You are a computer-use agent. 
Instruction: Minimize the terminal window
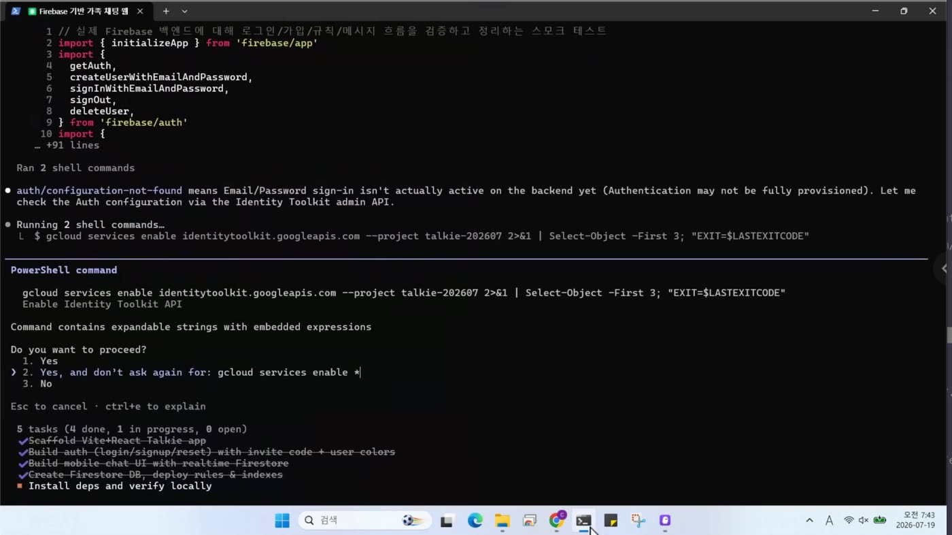(x=876, y=11)
